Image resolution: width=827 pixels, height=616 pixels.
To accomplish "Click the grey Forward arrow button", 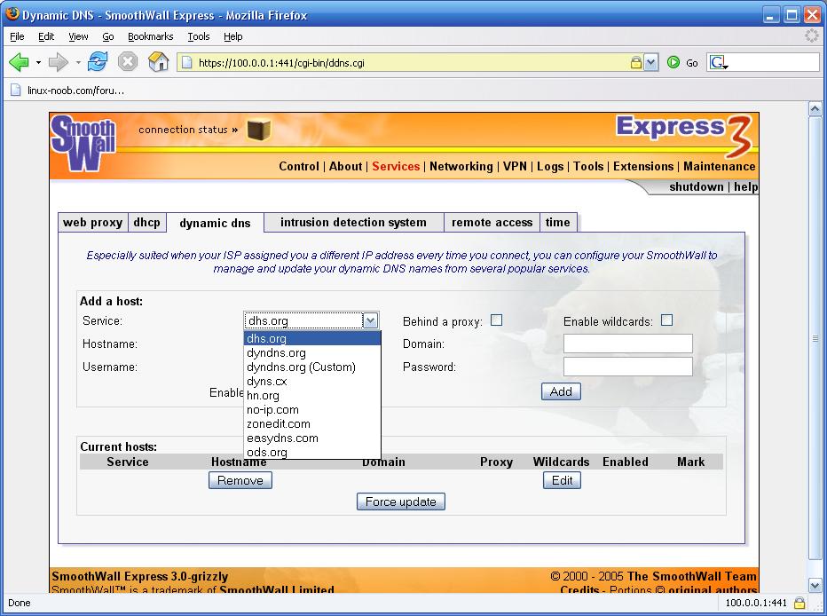I will pyautogui.click(x=58, y=62).
